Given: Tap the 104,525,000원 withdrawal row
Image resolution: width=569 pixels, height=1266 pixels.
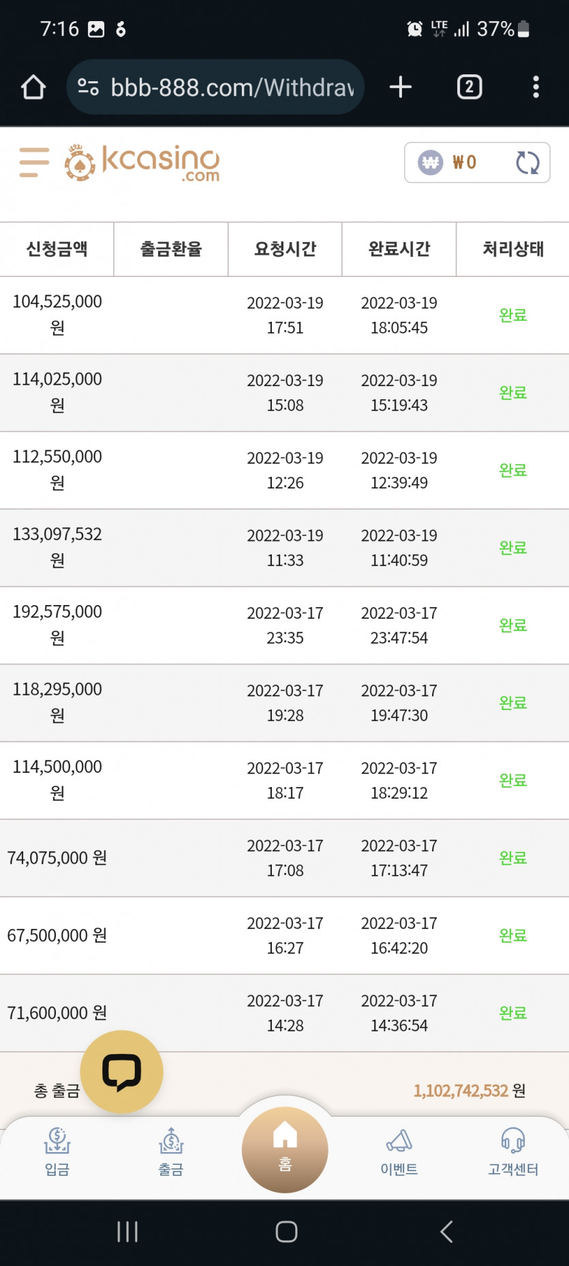Looking at the screenshot, I should (x=284, y=315).
